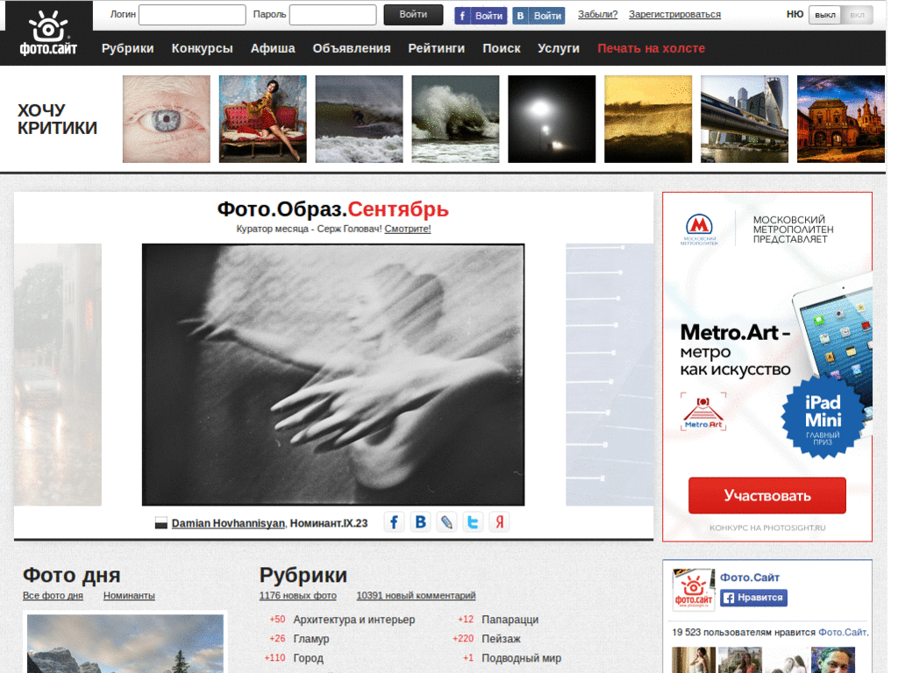Screen dimensions: 898x673
Task: Share photo via Yandex icon
Action: (x=499, y=522)
